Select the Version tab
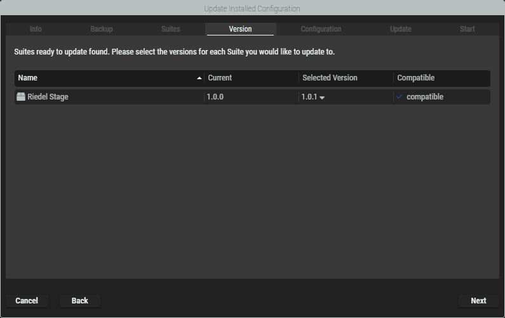 coord(240,29)
